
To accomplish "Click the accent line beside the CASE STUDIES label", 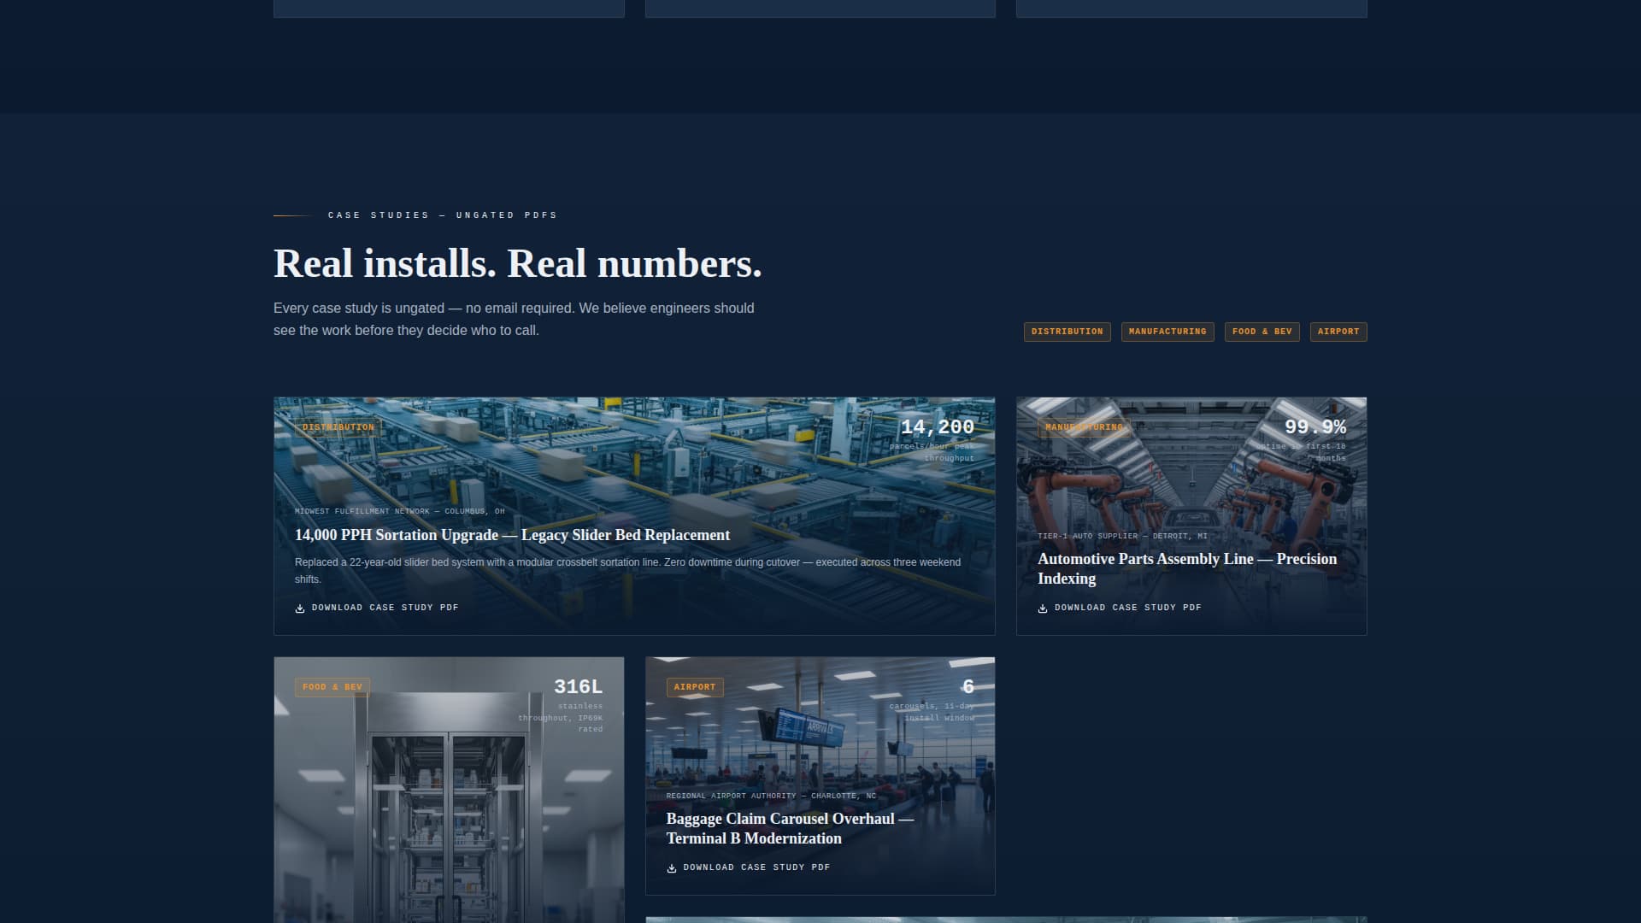I will coord(291,215).
